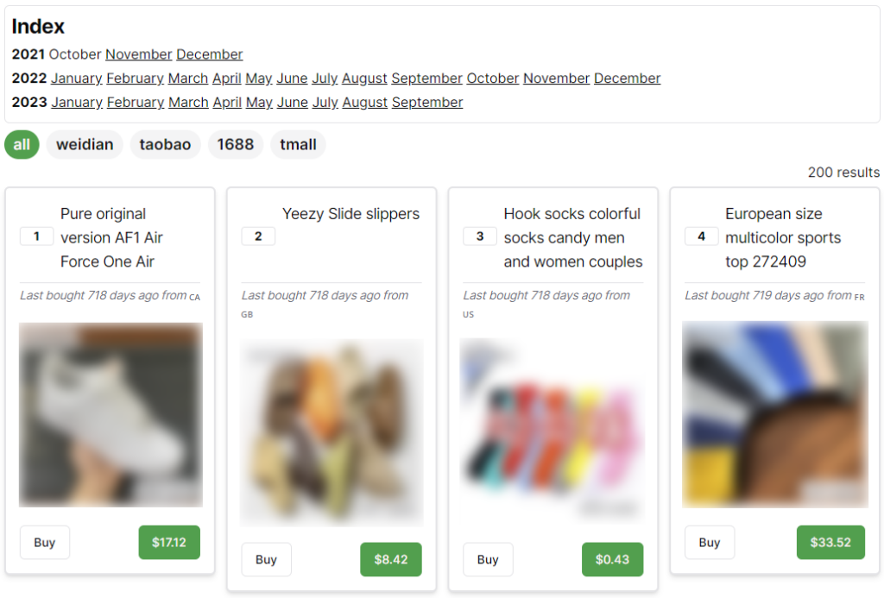This screenshot has height=598, width=884.
Task: Select the tmall filter chip
Action: pyautogui.click(x=298, y=145)
